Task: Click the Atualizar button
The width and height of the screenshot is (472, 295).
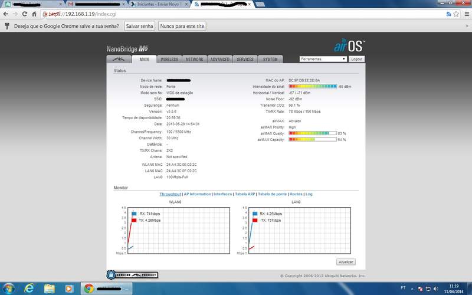Action: click(x=346, y=262)
